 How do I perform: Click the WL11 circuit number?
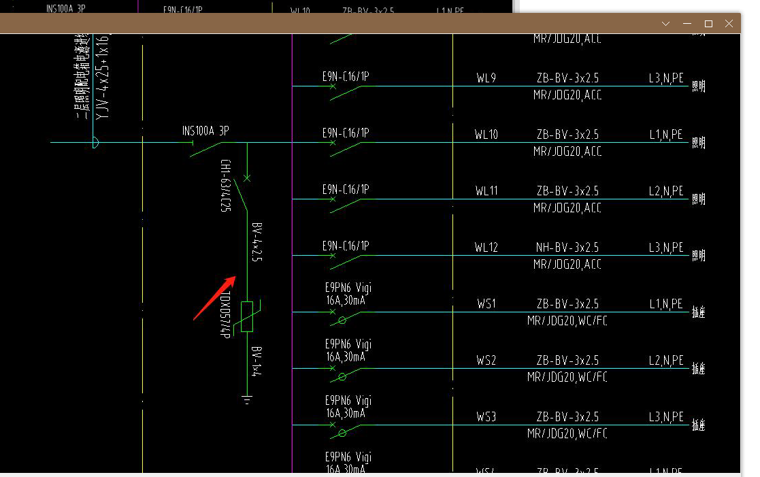click(x=486, y=191)
